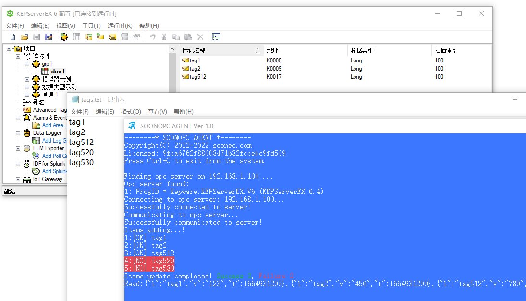This screenshot has height=301, width=526.
Task: Click the EFM Exporter gauge icon
Action: point(27,148)
